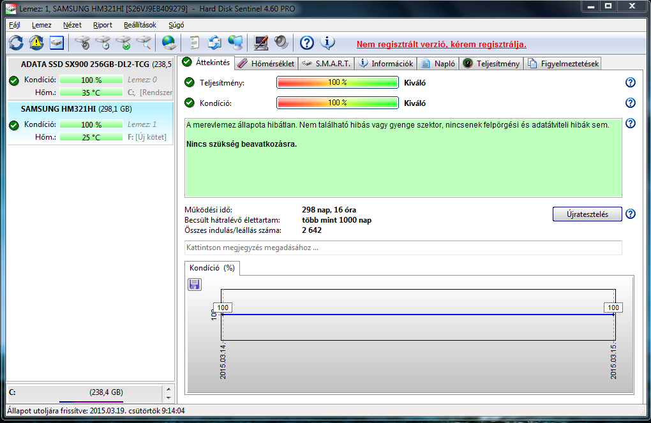
Task: Switch to the S.M.A.R.T. tab
Action: 326,64
